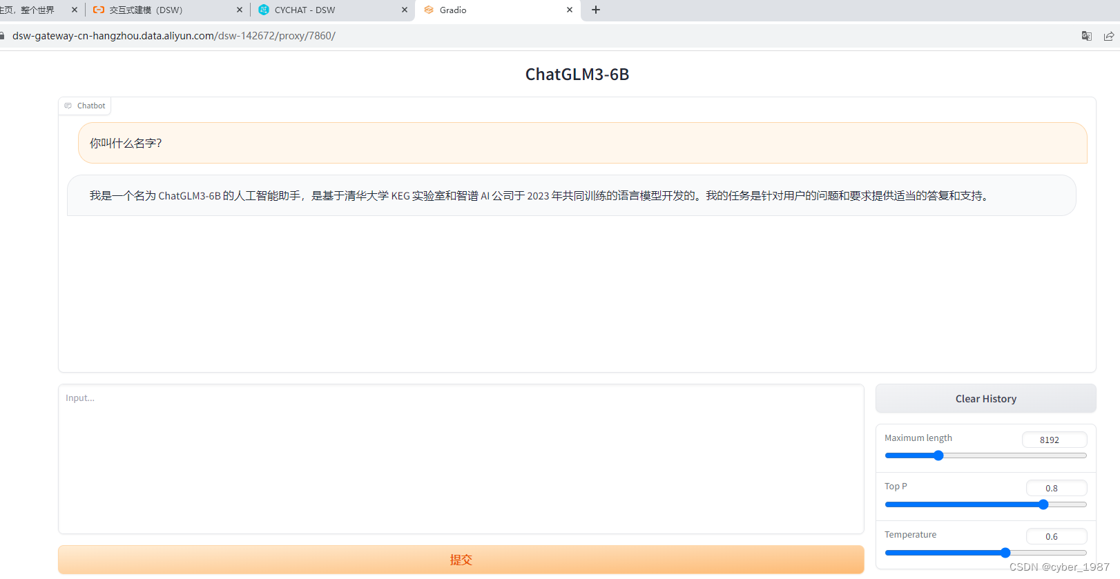
Task: Adjust the Temperature slider
Action: [985, 553]
